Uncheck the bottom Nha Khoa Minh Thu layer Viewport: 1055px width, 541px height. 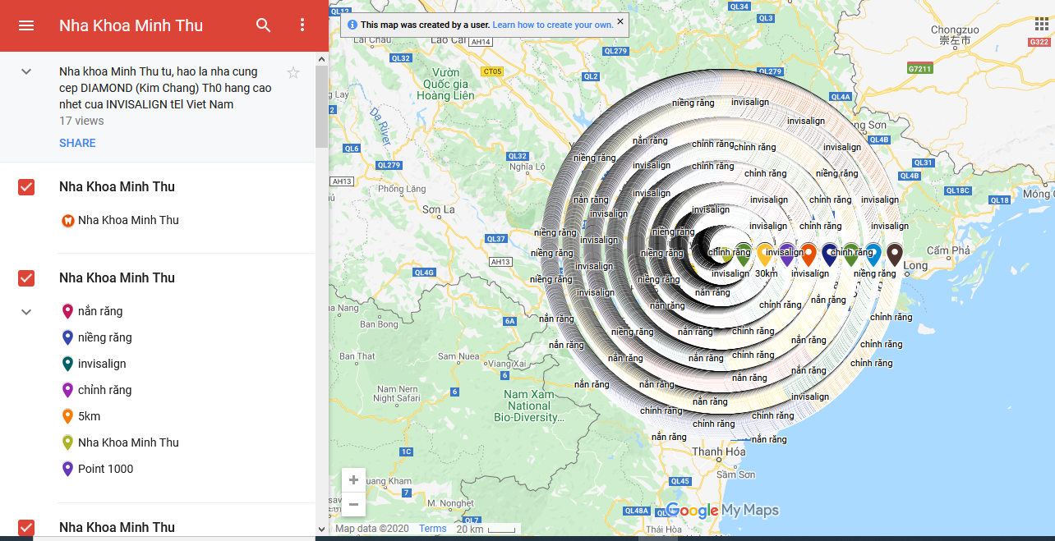25,527
